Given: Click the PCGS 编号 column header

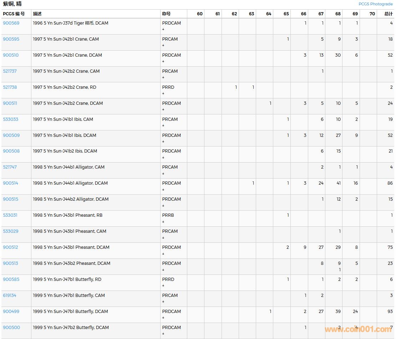Looking at the screenshot, I should 14,14.
